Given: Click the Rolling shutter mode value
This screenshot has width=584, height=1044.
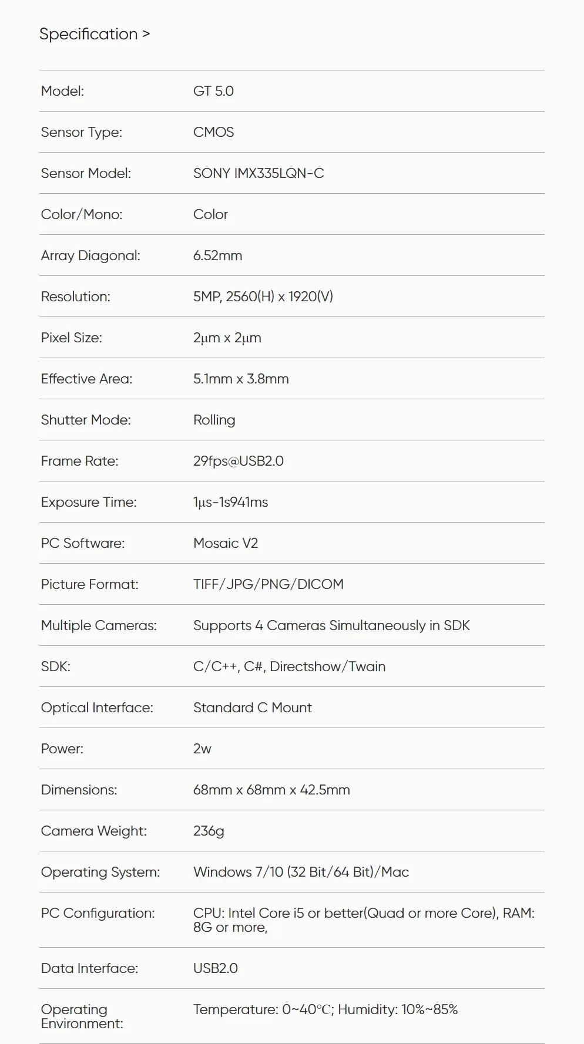Looking at the screenshot, I should coord(214,420).
